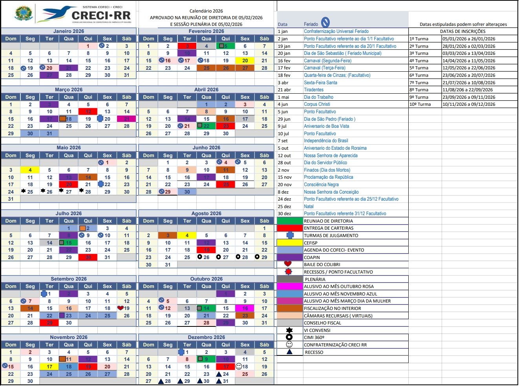Click the Brazilian coat of arms emblem
The image size is (519, 386).
tap(24, 13)
